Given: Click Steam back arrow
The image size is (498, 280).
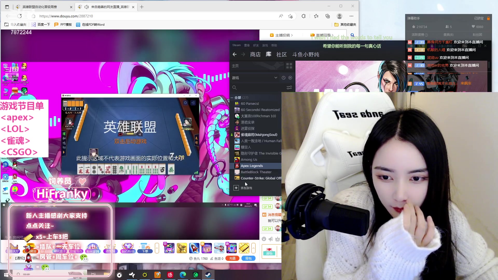Looking at the screenshot, I should pos(234,54).
